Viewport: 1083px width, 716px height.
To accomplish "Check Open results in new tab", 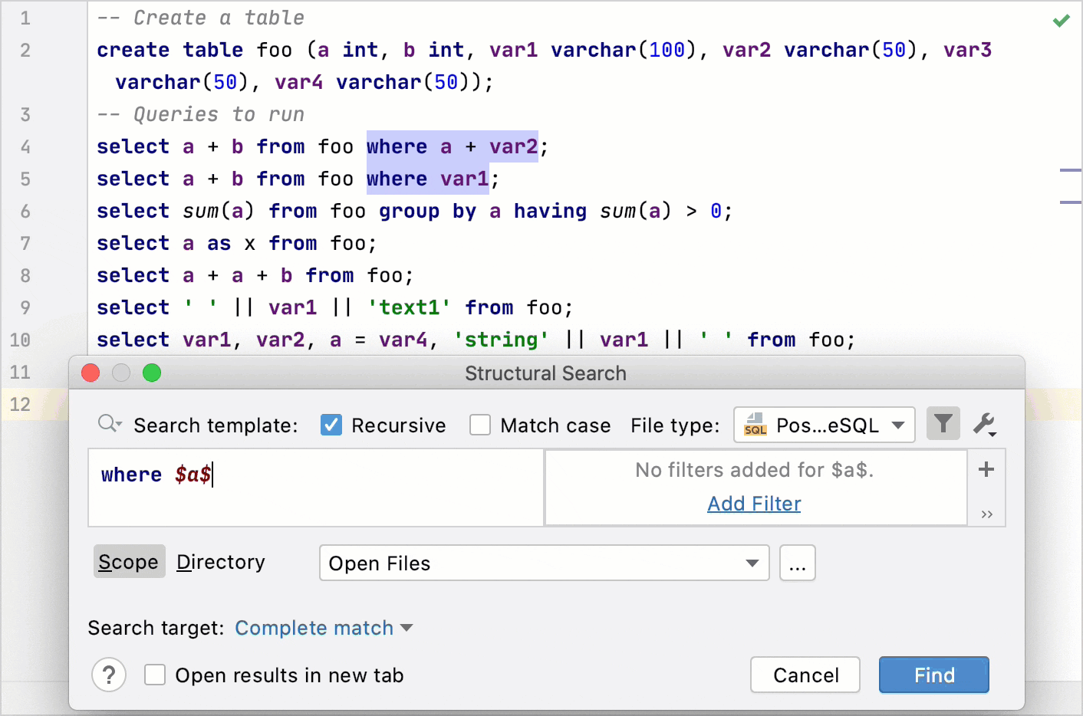I will pos(155,675).
